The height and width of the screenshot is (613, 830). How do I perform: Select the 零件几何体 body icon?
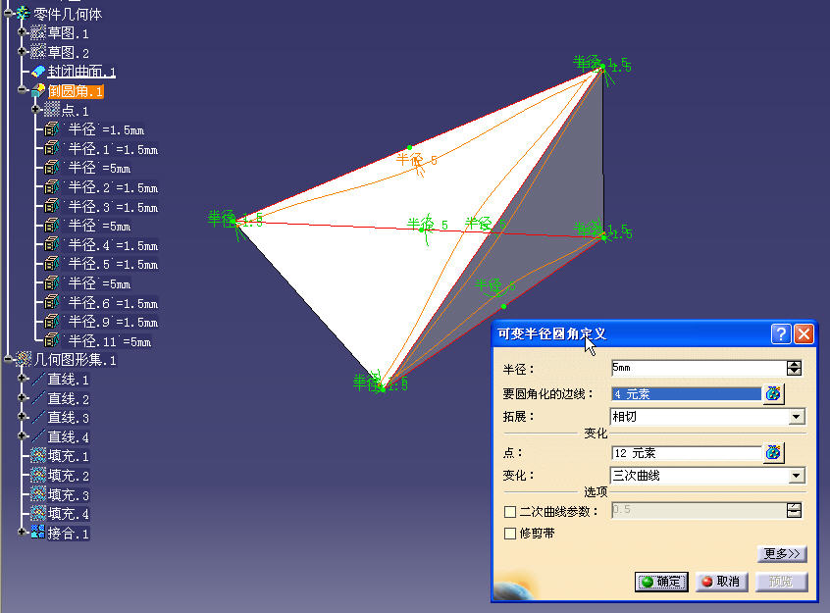pyautogui.click(x=23, y=13)
